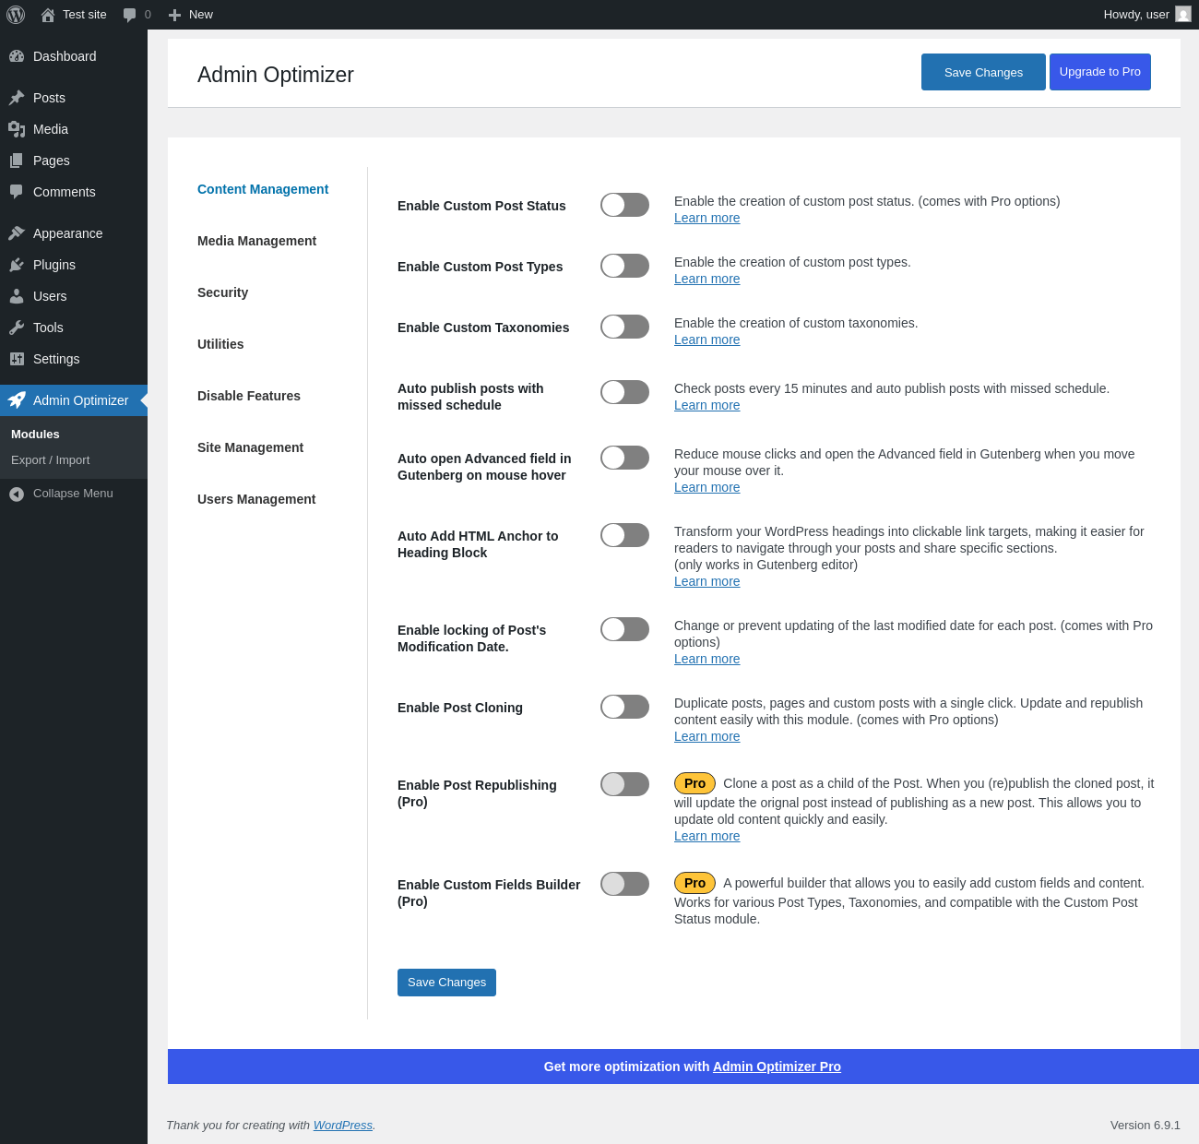The height and width of the screenshot is (1144, 1199).
Task: Select the Content Management tab
Action: pyautogui.click(x=263, y=189)
